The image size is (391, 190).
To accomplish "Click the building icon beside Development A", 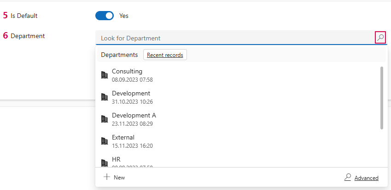I will coord(105,119).
